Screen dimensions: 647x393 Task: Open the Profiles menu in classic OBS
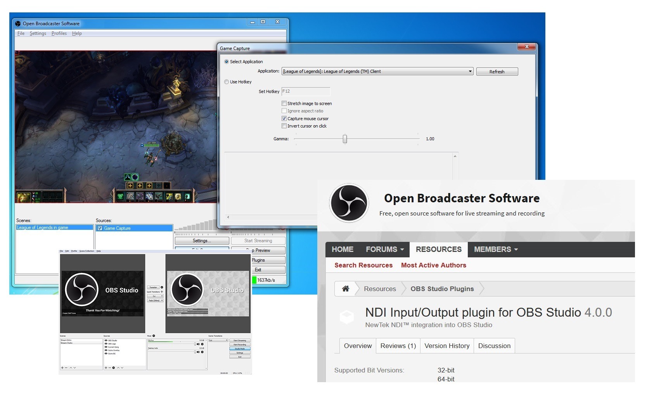(x=59, y=33)
